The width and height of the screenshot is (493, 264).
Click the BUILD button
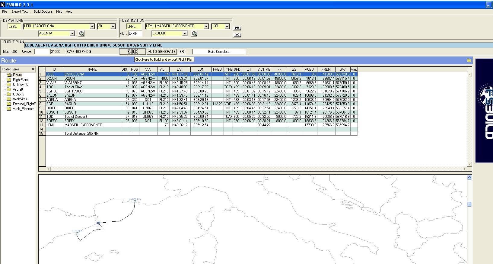[x=132, y=52]
